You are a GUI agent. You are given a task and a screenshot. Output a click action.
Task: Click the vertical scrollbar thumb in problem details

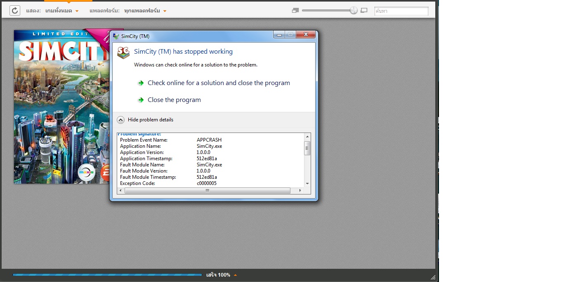click(307, 148)
